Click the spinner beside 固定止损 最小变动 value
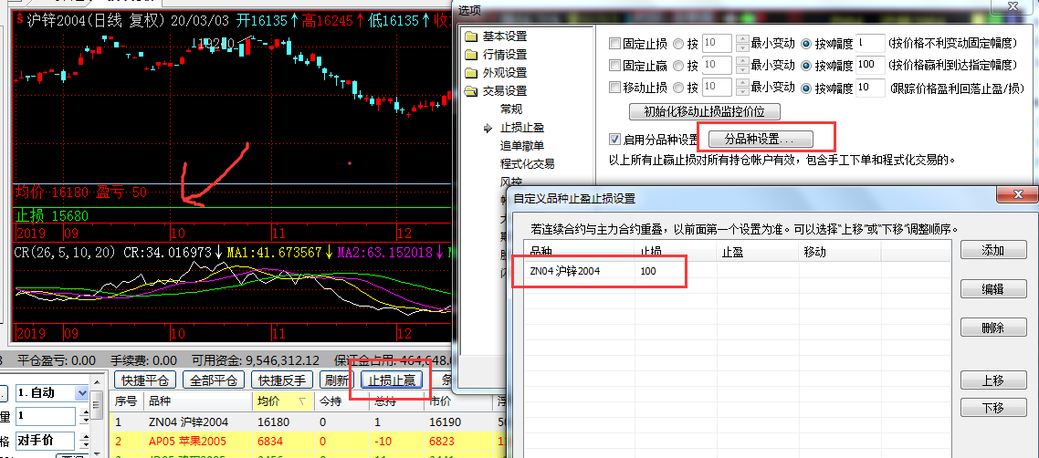This screenshot has width=1039, height=458. pyautogui.click(x=742, y=44)
